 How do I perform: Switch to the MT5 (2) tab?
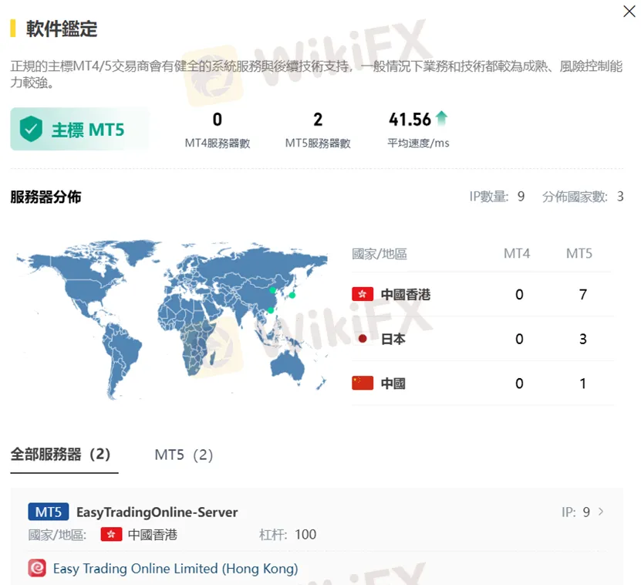tap(184, 455)
